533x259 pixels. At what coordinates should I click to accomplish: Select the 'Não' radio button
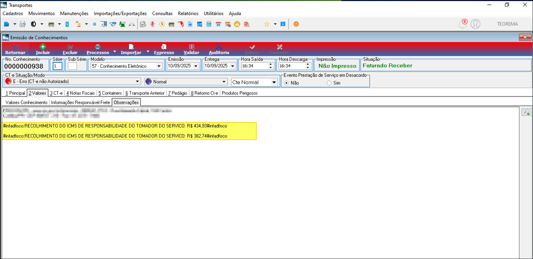(287, 83)
